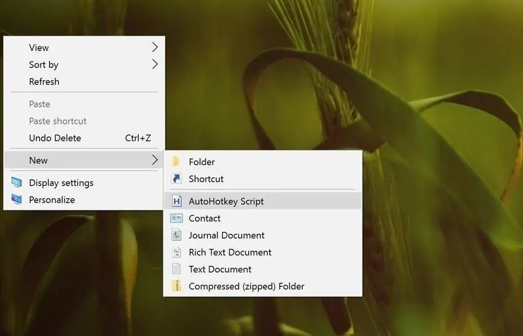Screen dimensions: 523x336
Task: Choose Contact label in New submenu
Action: tap(205, 218)
